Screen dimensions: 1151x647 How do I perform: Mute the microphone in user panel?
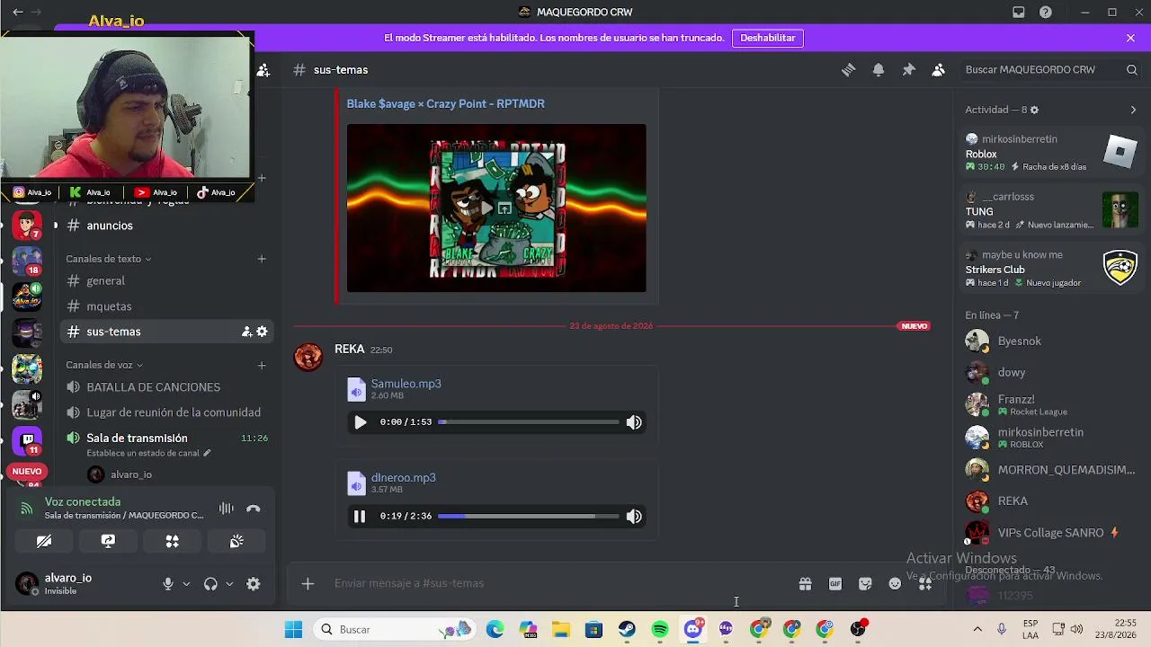pyautogui.click(x=167, y=584)
